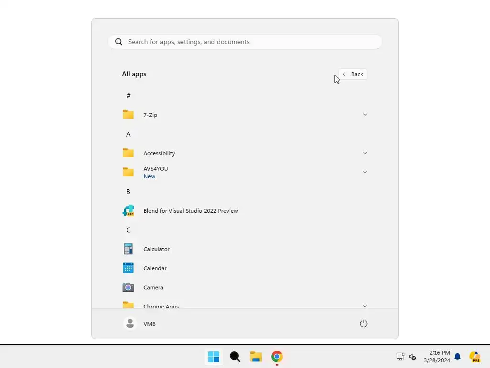Viewport: 490px width, 368px height.
Task: Launch the Camera app icon
Action: tap(128, 287)
